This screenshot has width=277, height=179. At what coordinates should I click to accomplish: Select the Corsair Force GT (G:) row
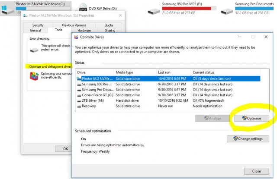click(95, 94)
